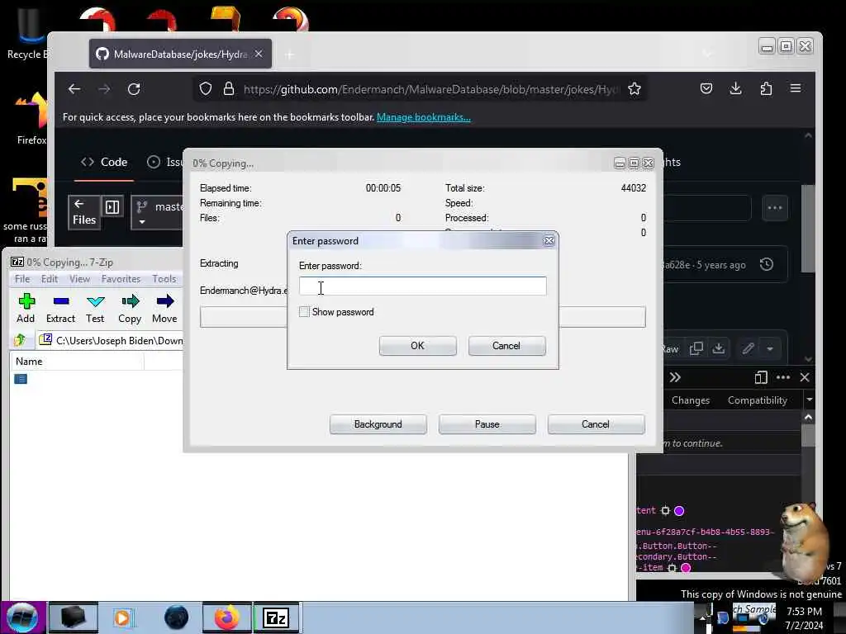Close the developer tools panel

coord(805,377)
